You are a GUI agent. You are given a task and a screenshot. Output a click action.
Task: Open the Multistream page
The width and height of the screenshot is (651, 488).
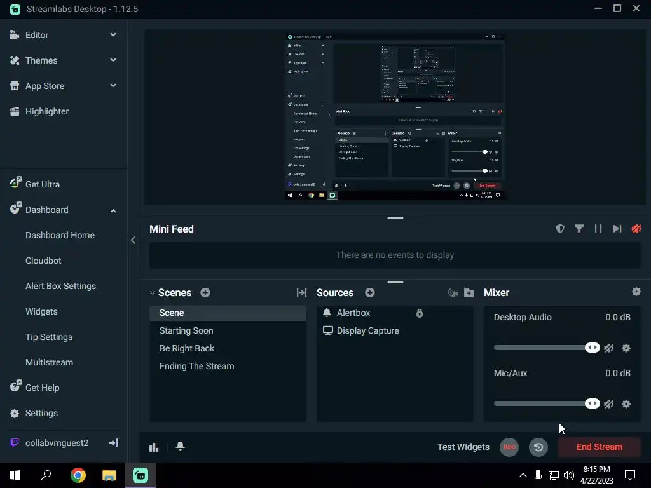pos(49,362)
